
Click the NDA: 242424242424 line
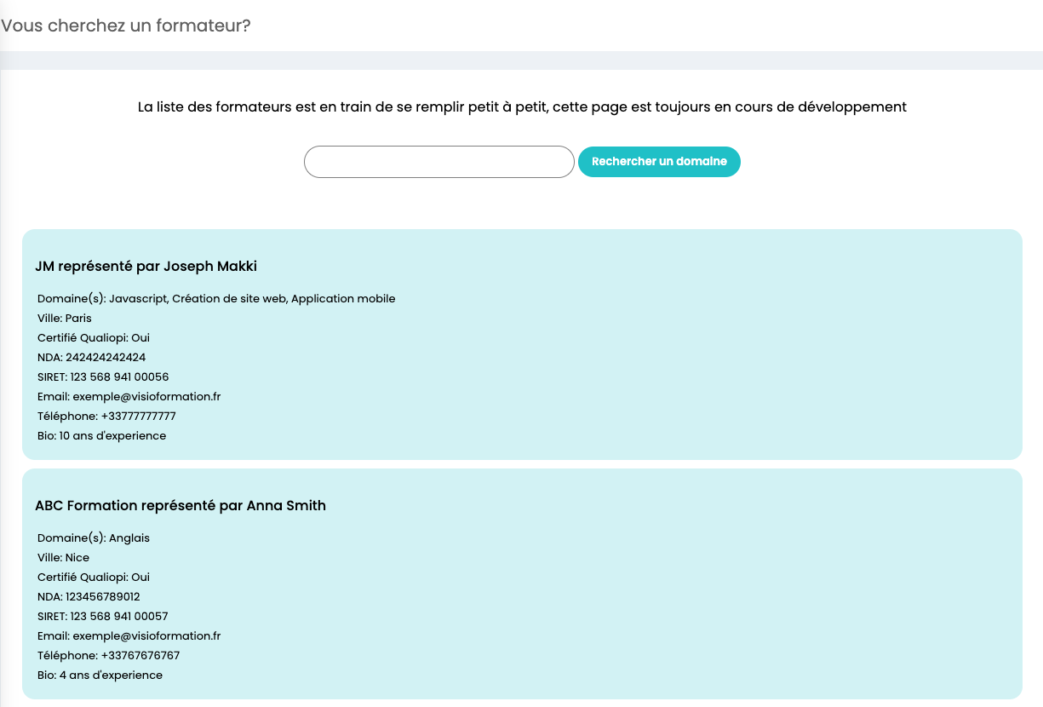[x=92, y=358]
